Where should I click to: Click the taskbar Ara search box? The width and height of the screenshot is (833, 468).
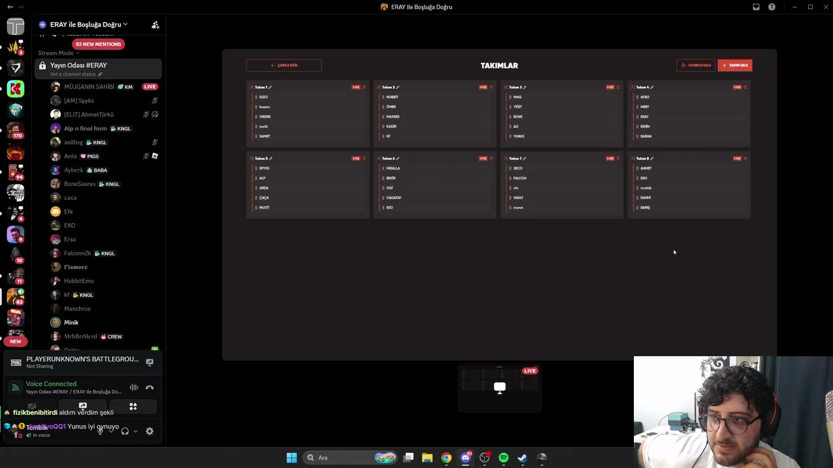351,458
